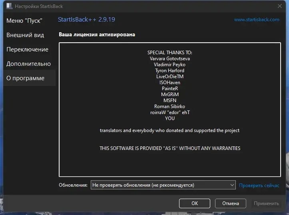The height and width of the screenshot is (215, 289).
Task: Go to the Переключение section
Action: [27, 49]
